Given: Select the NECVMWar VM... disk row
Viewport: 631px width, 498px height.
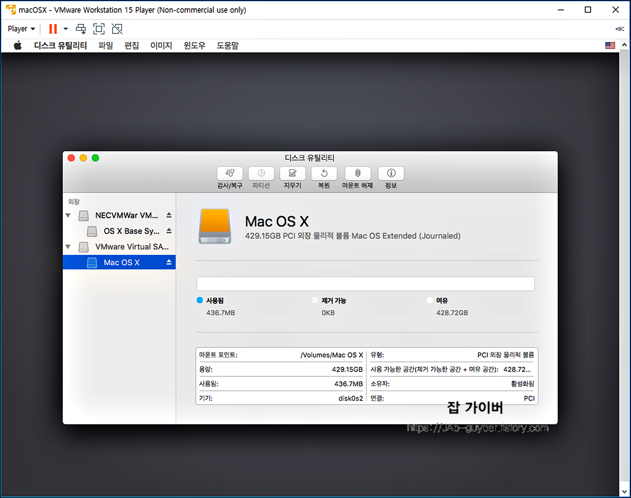Looking at the screenshot, I should click(x=119, y=215).
